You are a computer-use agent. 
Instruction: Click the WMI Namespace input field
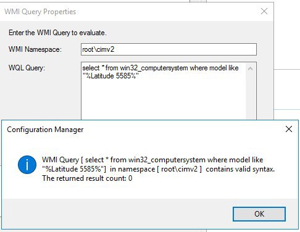click(x=169, y=49)
